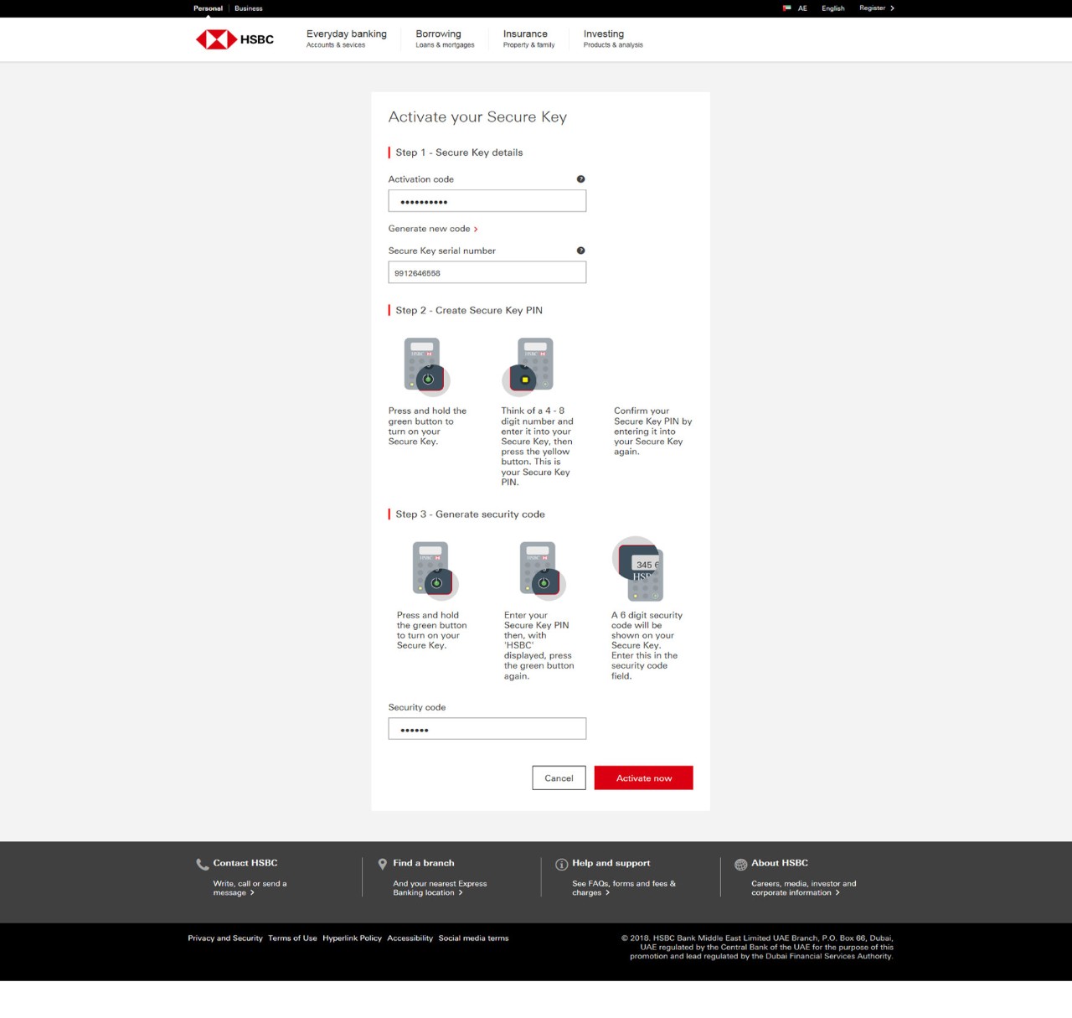Click into the Activation code field
Image resolution: width=1072 pixels, height=1018 pixels.
tap(487, 201)
